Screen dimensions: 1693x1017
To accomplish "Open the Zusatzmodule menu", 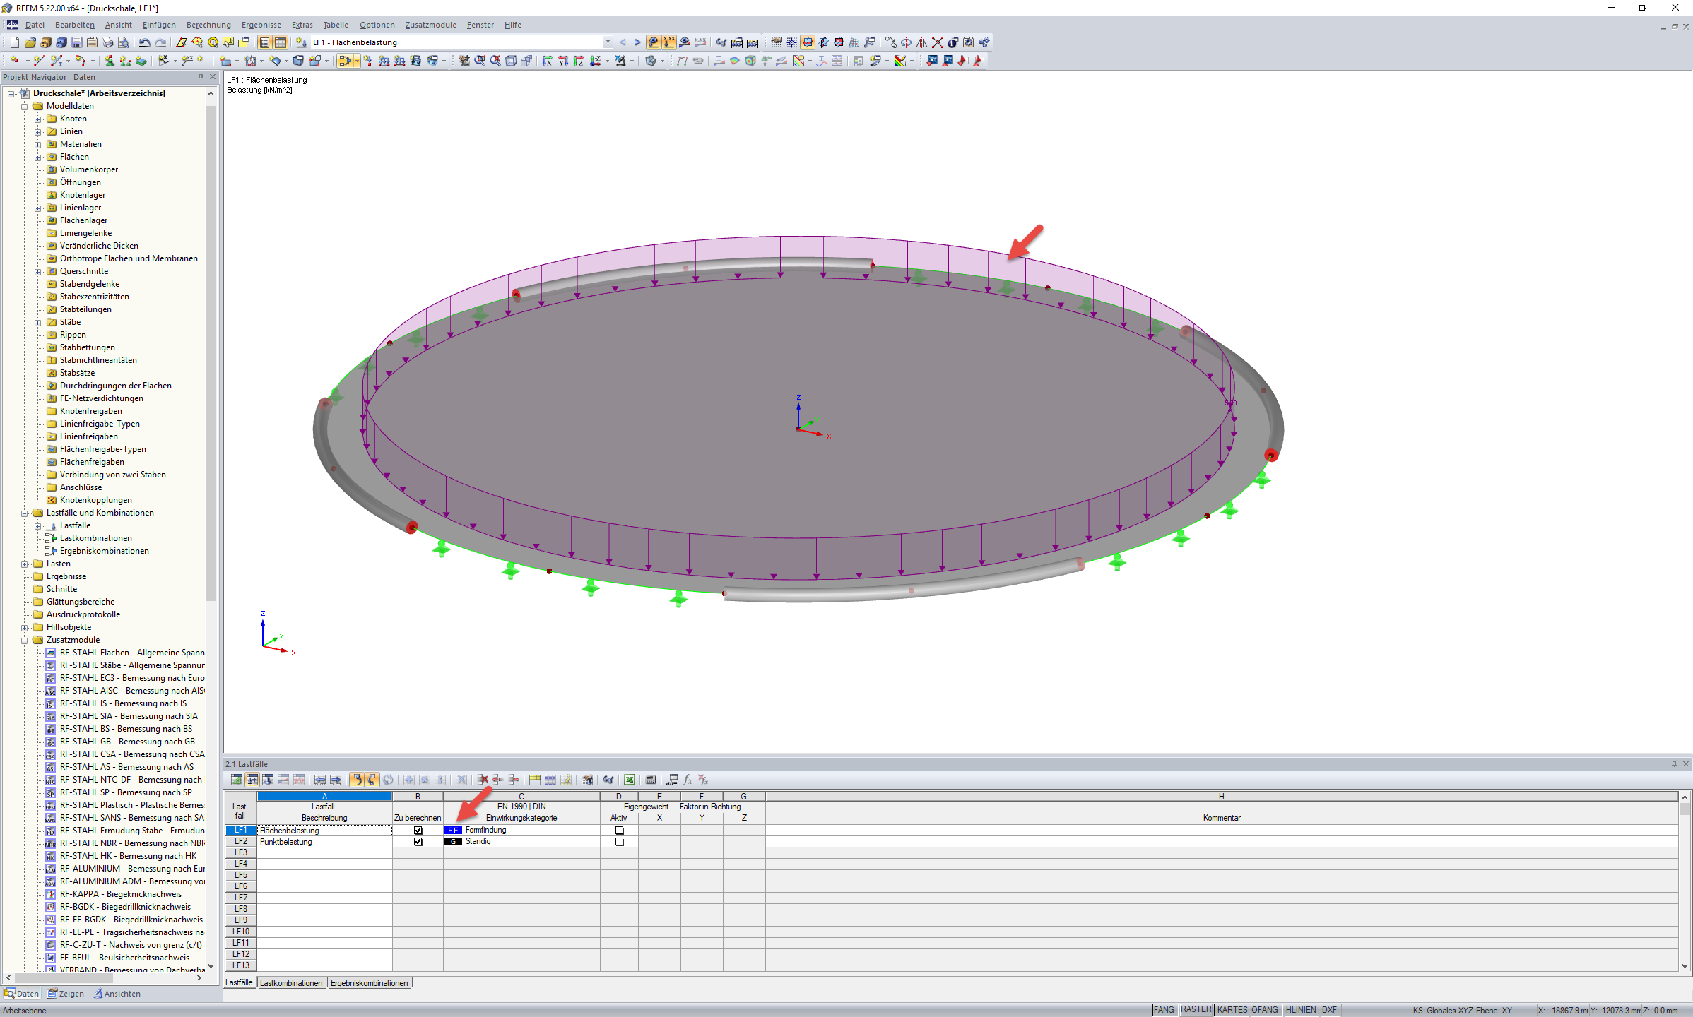I will 430,25.
